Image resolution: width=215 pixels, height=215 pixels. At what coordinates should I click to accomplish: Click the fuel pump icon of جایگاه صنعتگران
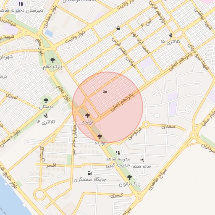click(x=89, y=173)
